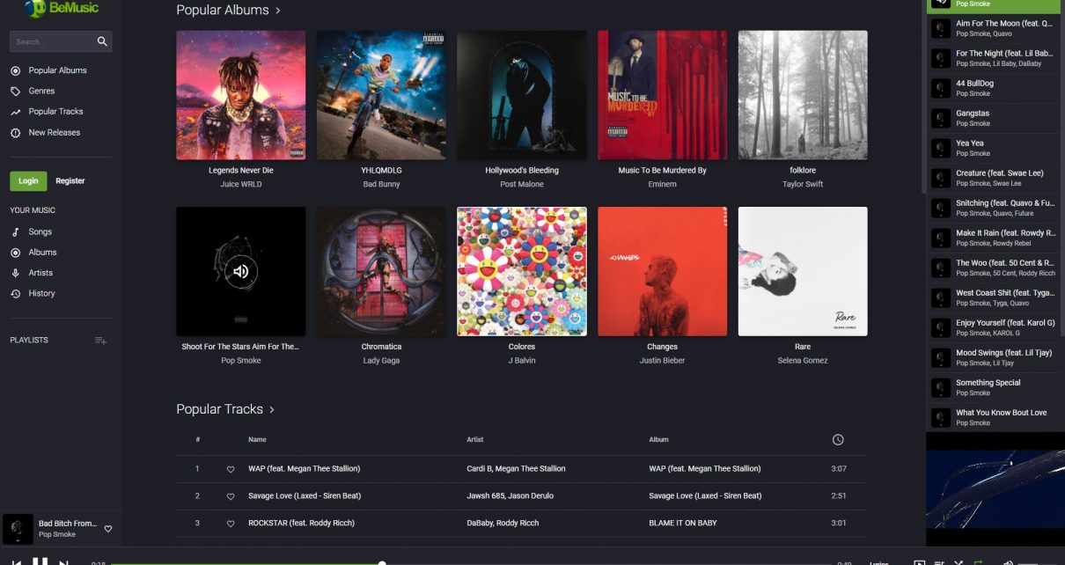Click the green Login button
This screenshot has height=565, width=1065.
(x=28, y=180)
